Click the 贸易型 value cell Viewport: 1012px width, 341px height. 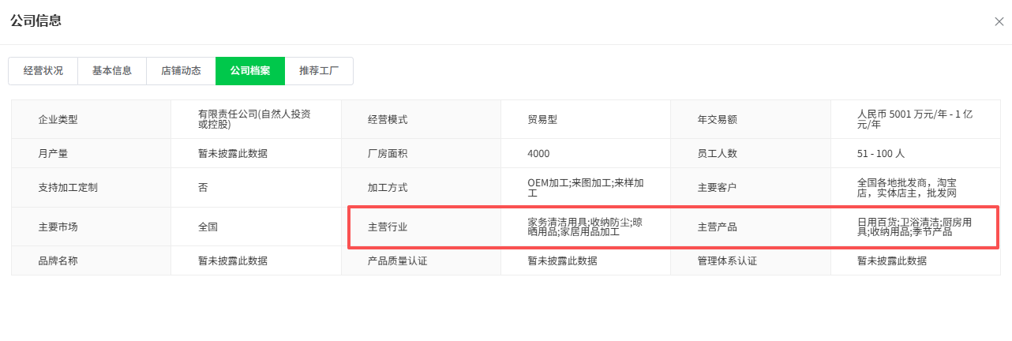[586, 119]
